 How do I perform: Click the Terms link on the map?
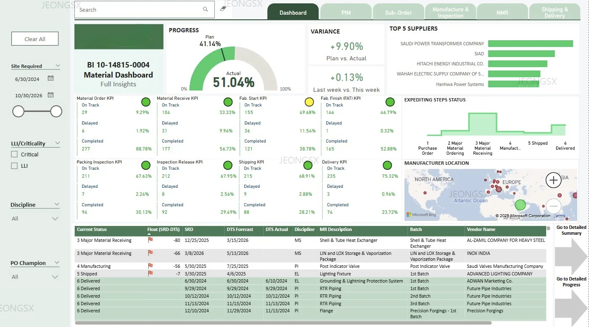560,216
